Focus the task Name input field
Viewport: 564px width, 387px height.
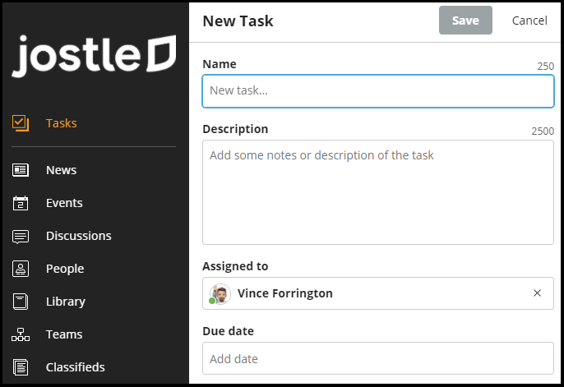click(x=377, y=91)
